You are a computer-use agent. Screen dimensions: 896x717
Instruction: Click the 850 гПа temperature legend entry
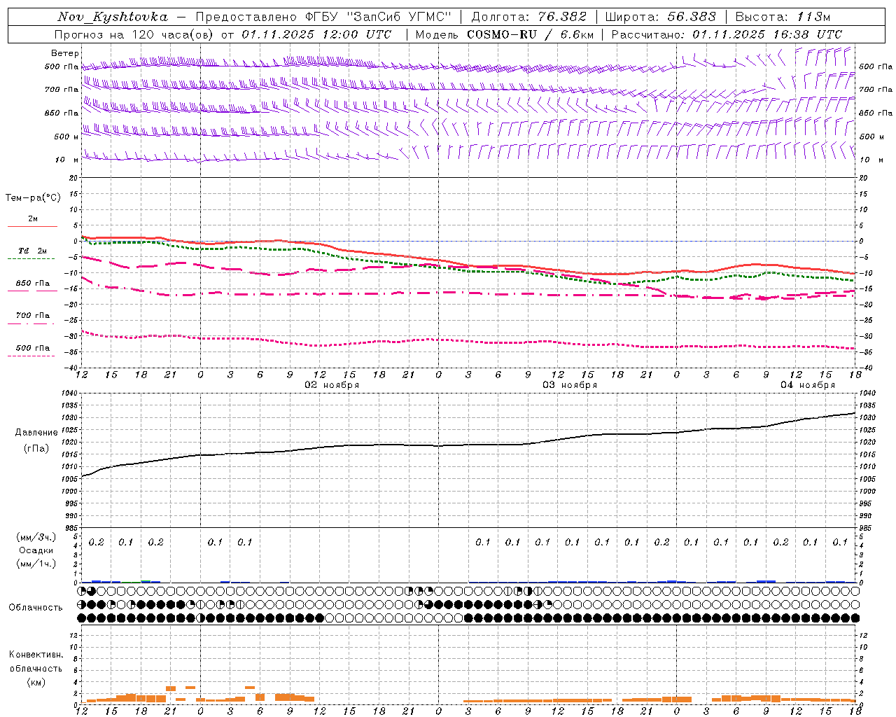coord(32,284)
